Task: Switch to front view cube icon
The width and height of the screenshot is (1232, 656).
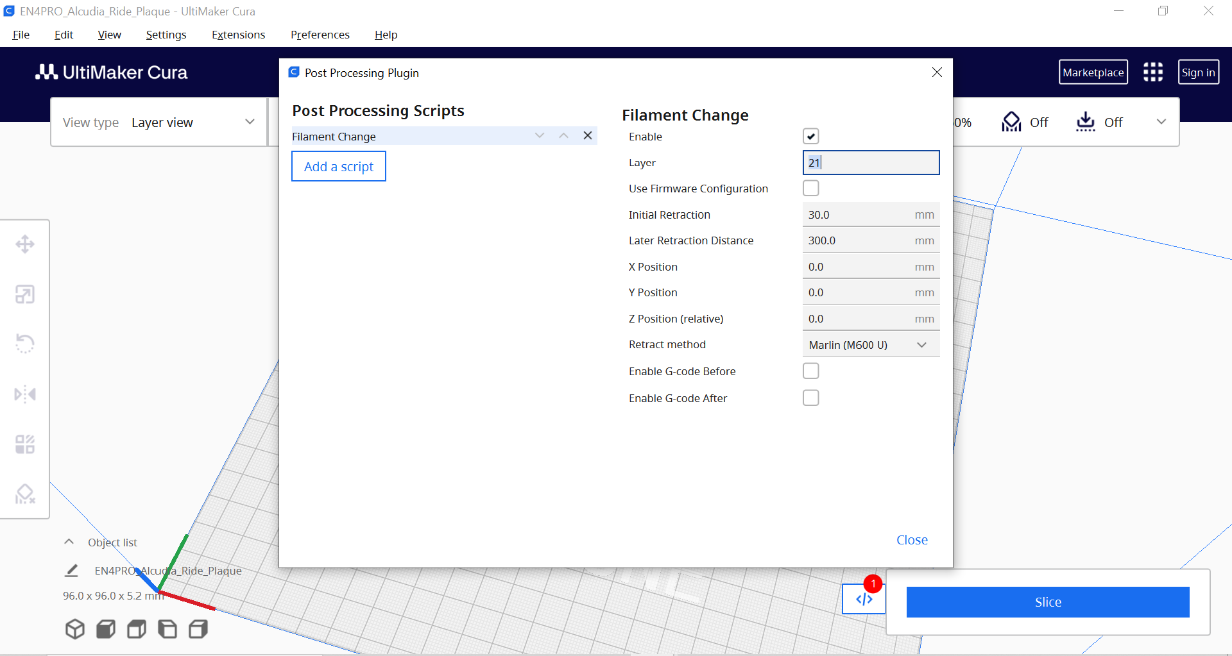Action: [x=106, y=629]
